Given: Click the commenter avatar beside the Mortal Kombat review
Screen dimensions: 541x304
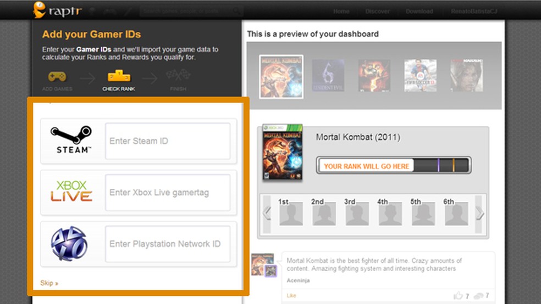Looking at the screenshot, I should [x=264, y=265].
